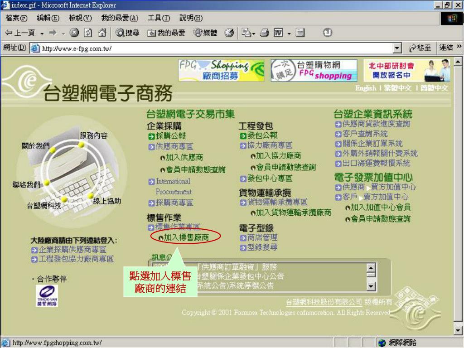Image resolution: width=464 pixels, height=348 pixels.
Task: Click the Back arrow toolbar button
Action: point(20,33)
